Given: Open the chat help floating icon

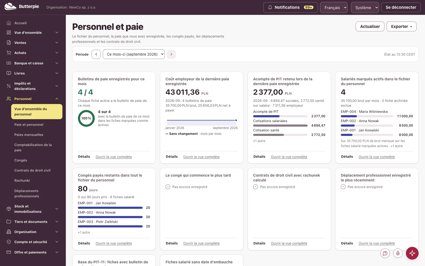Looking at the screenshot, I should tap(385, 253).
